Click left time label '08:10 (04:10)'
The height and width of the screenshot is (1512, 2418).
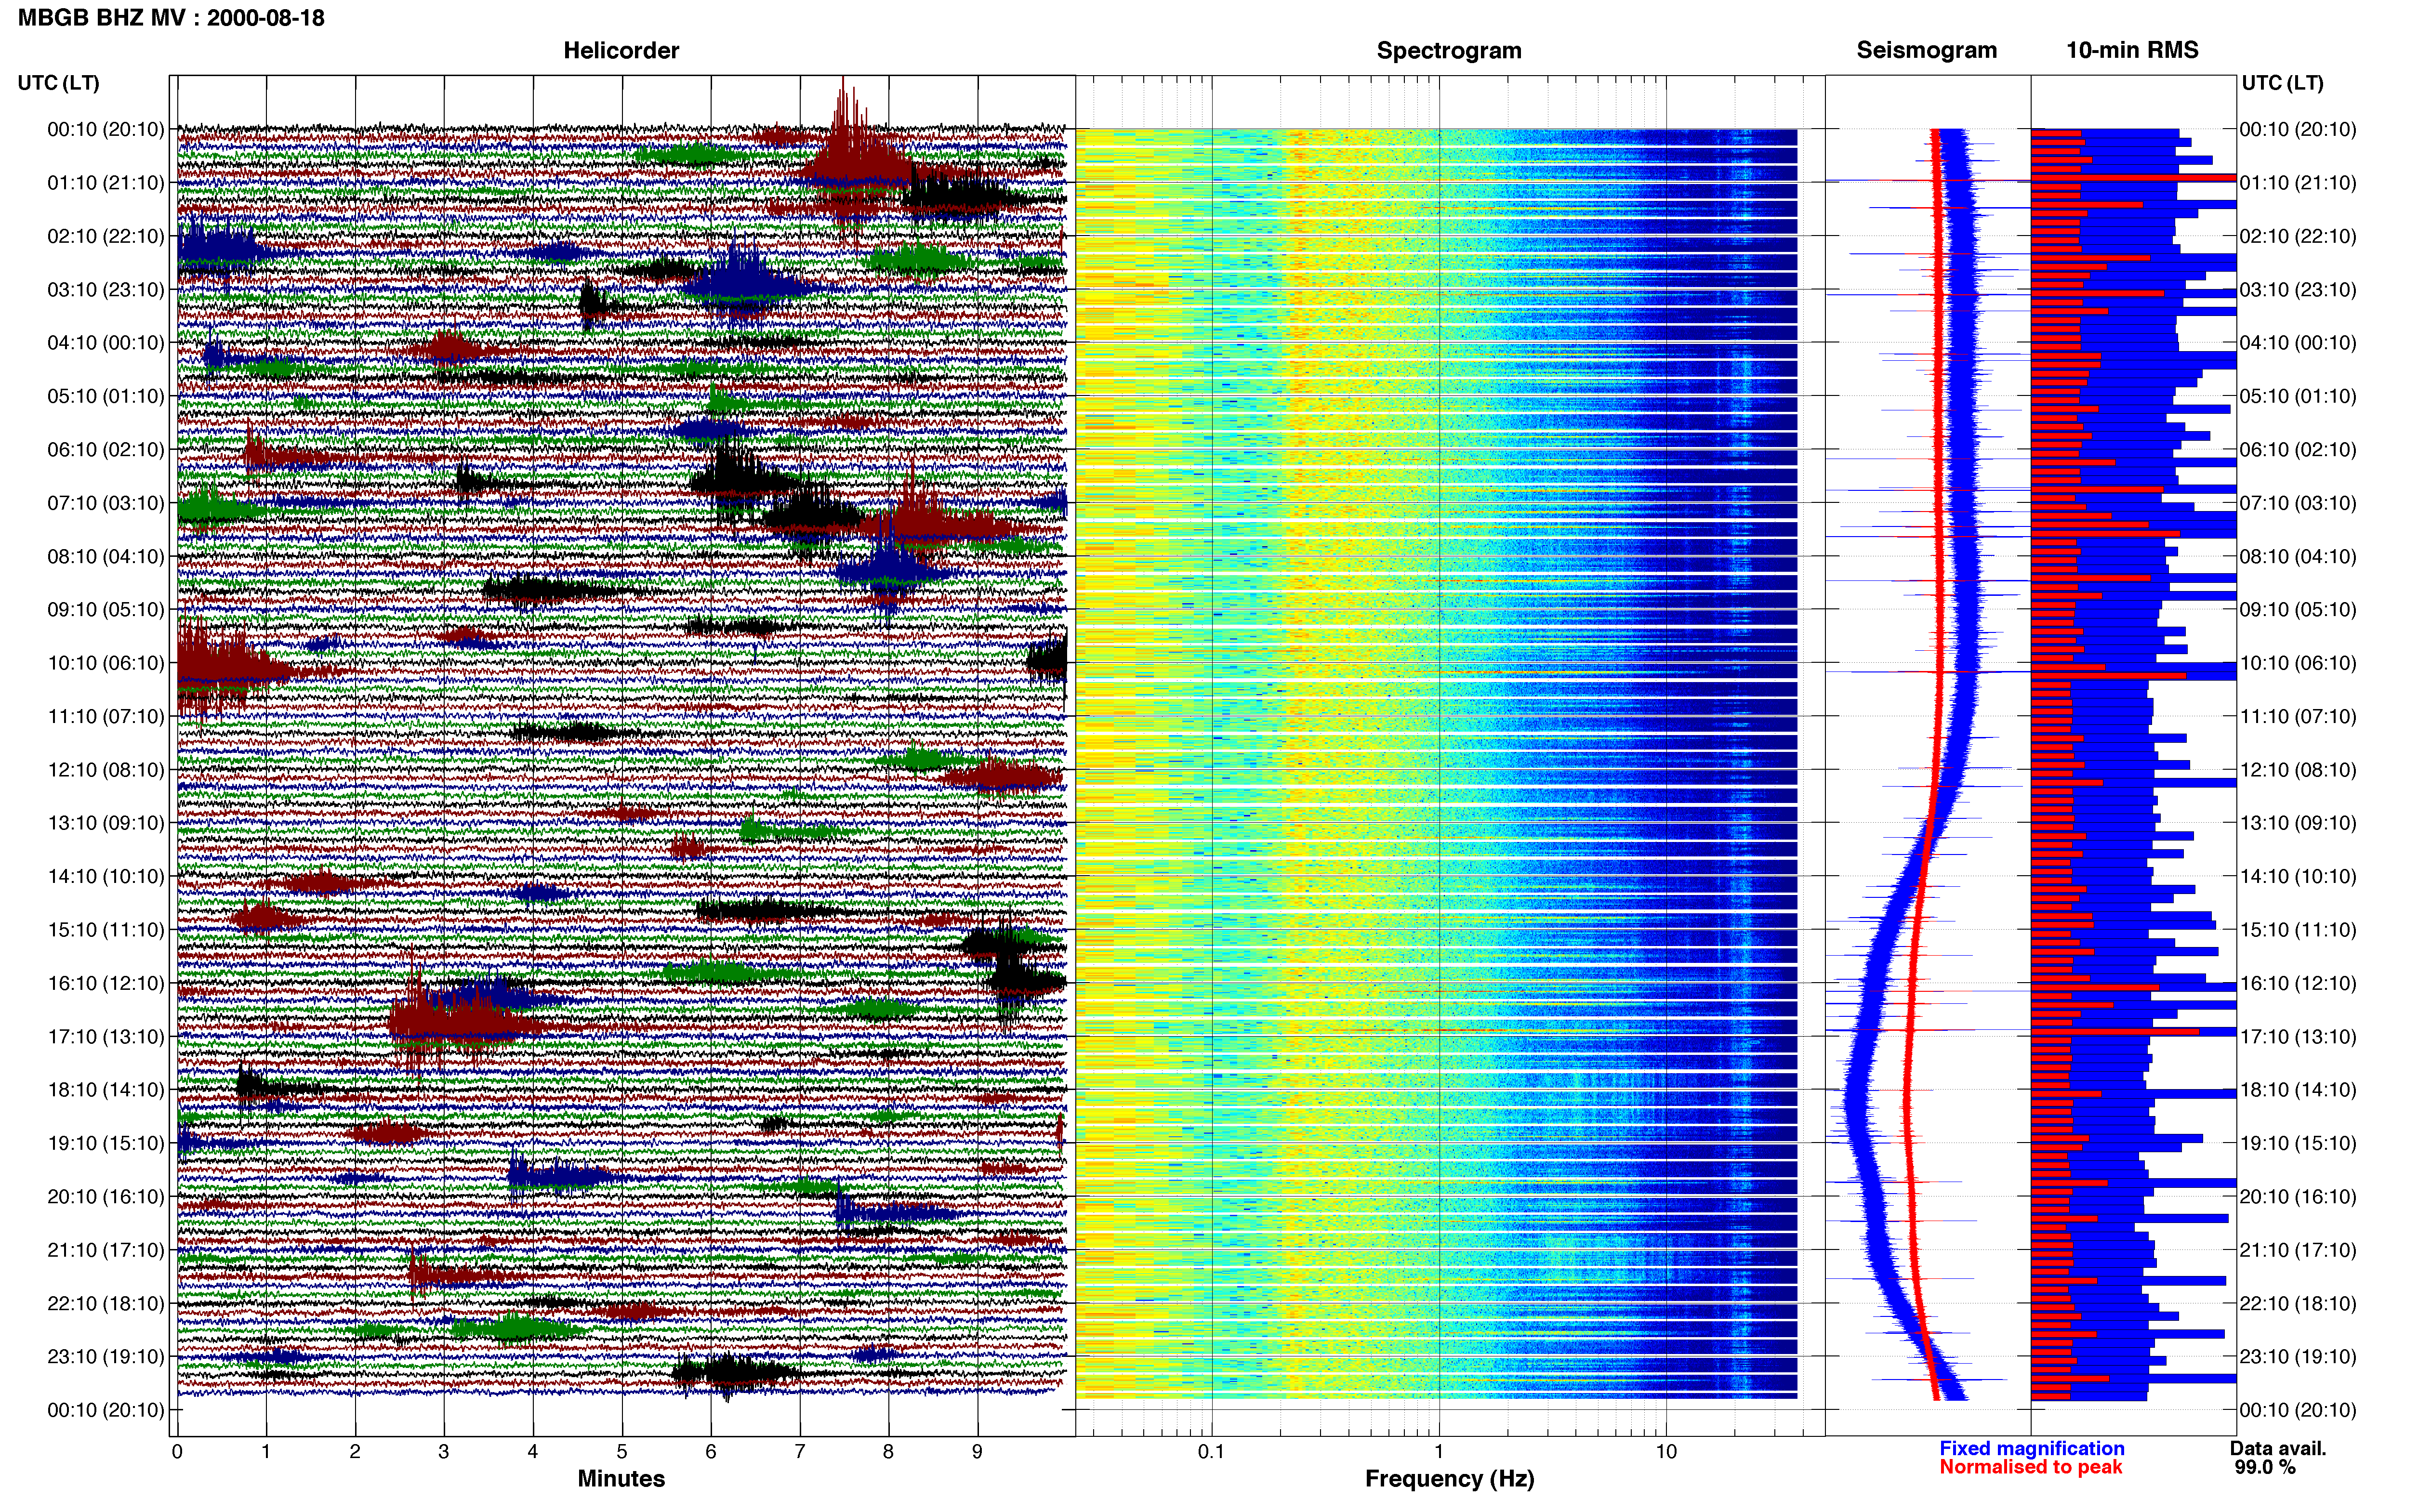click(106, 556)
